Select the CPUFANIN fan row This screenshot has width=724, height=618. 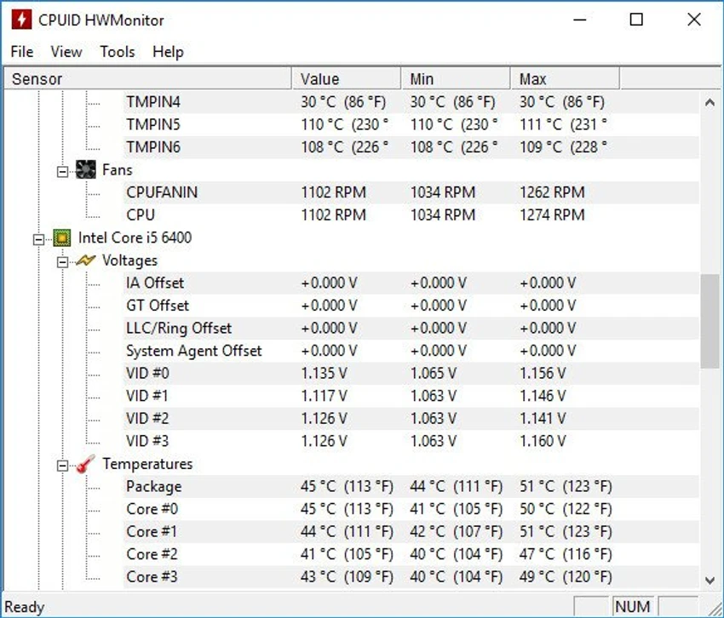click(411, 192)
